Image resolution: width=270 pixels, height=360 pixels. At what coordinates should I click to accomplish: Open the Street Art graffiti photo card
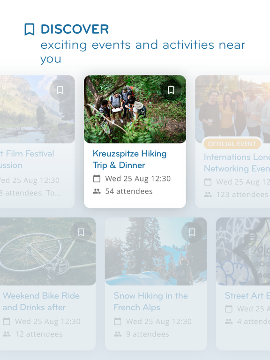(x=243, y=251)
